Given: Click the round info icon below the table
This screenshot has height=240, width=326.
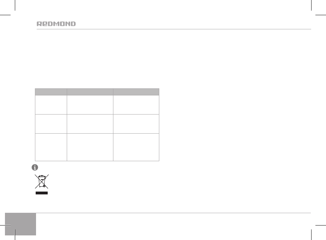Looking at the screenshot, I should click(x=35, y=167).
